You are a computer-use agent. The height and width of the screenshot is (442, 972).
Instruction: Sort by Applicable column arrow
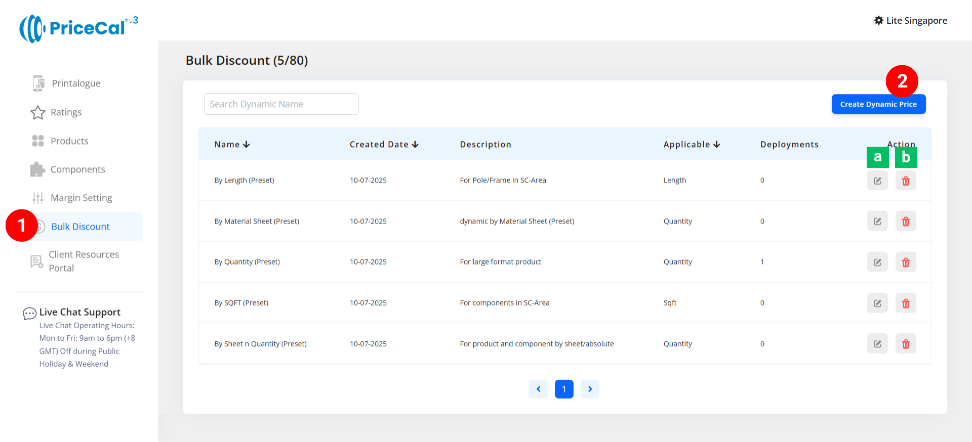[x=717, y=145]
